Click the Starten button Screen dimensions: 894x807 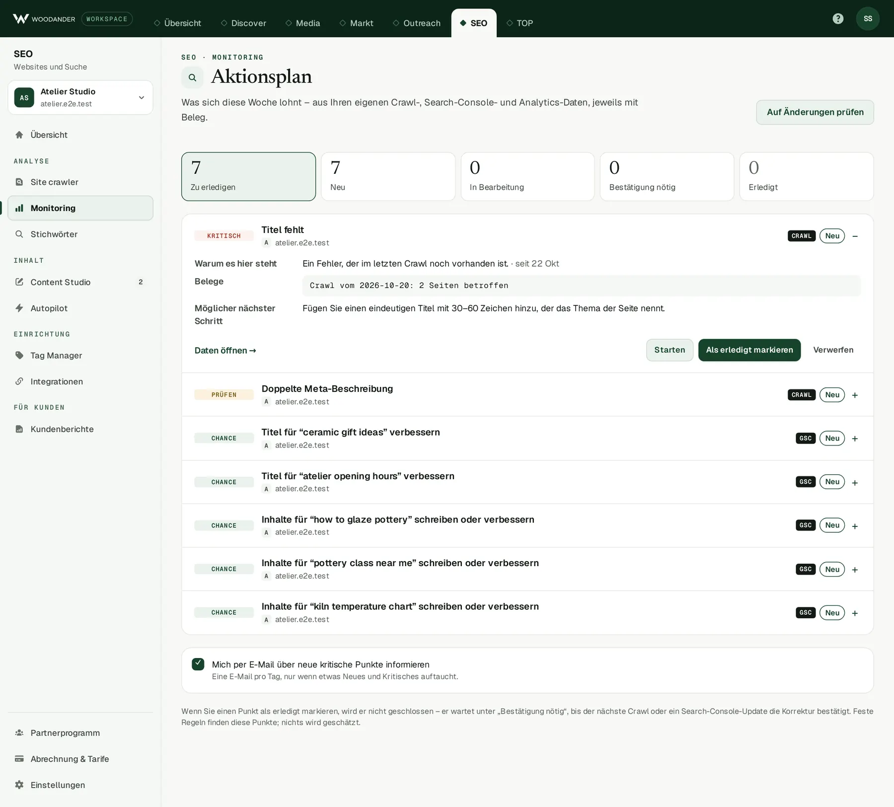pyautogui.click(x=670, y=350)
